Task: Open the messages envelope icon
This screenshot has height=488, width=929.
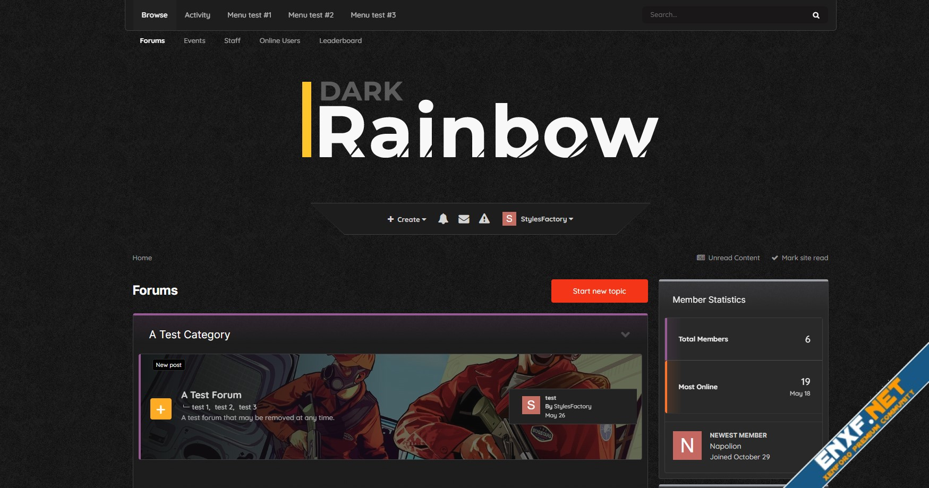Action: (x=464, y=219)
